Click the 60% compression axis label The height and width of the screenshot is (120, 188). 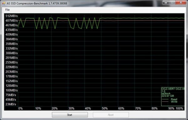coord(121,108)
